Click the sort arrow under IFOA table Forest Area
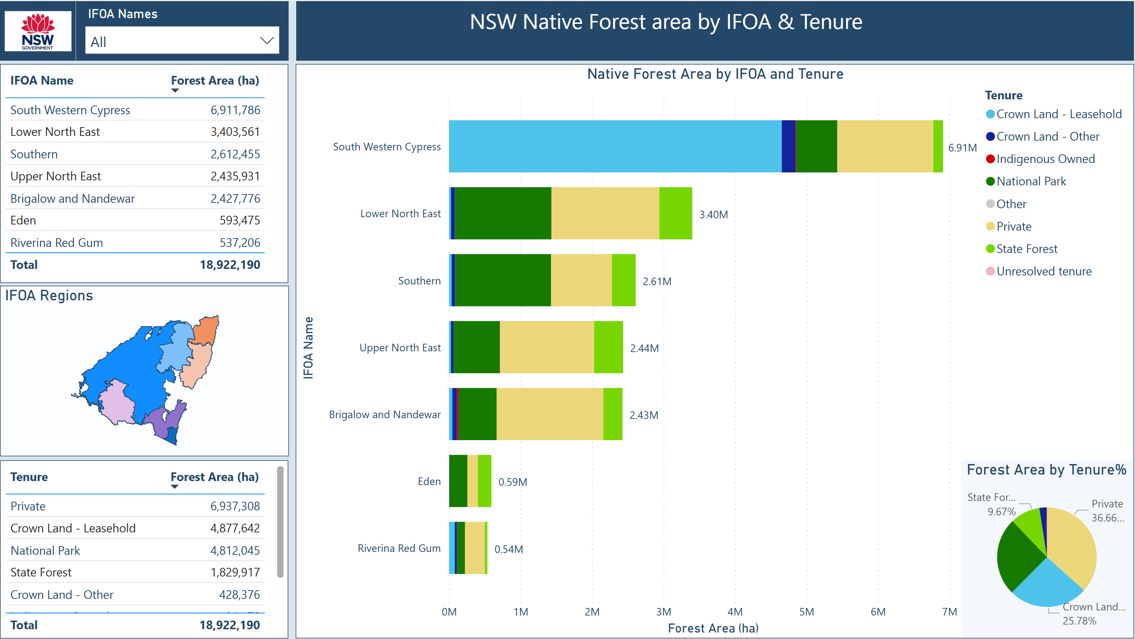 click(x=175, y=91)
